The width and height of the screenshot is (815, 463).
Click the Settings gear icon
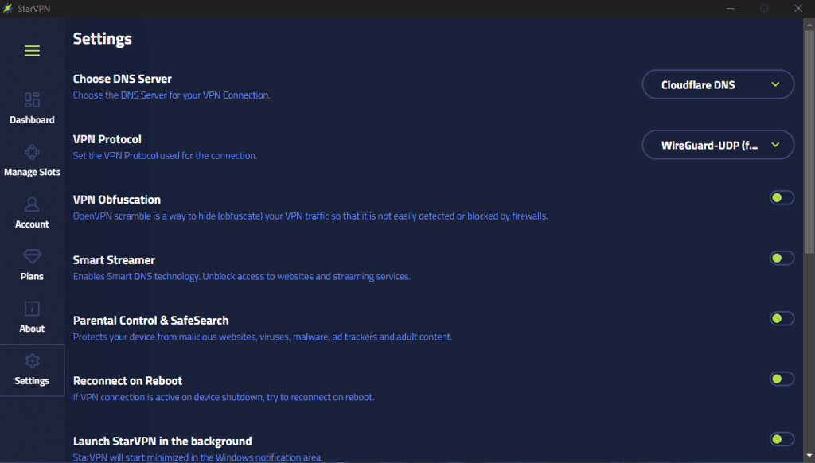[32, 360]
